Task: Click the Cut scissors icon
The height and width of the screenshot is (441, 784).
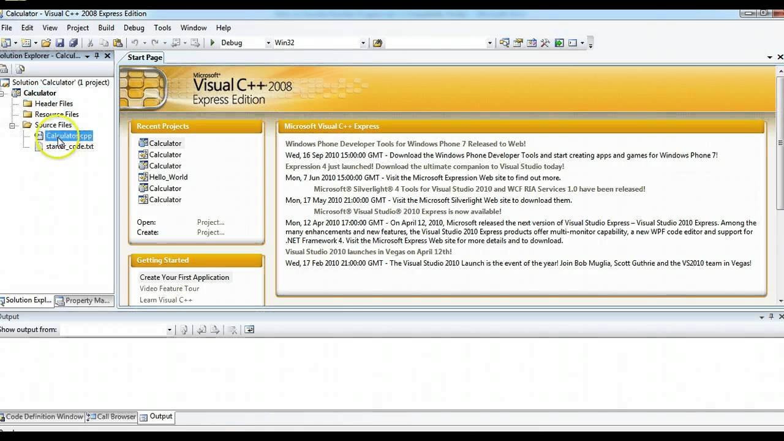Action: [90, 43]
